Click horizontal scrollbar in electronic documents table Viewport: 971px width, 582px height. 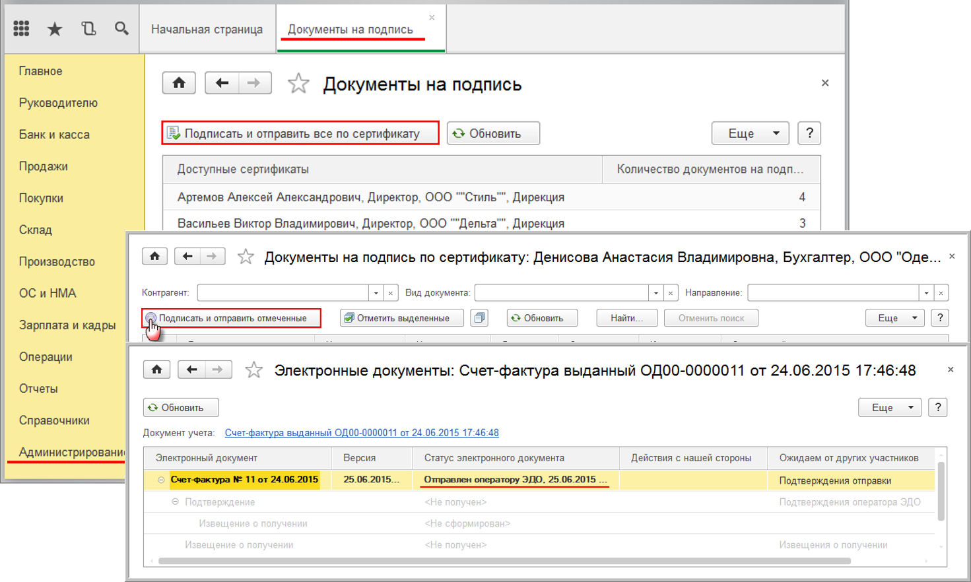[504, 562]
